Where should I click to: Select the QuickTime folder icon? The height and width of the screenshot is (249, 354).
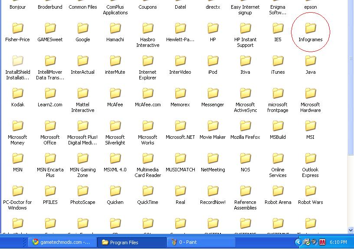(x=147, y=191)
